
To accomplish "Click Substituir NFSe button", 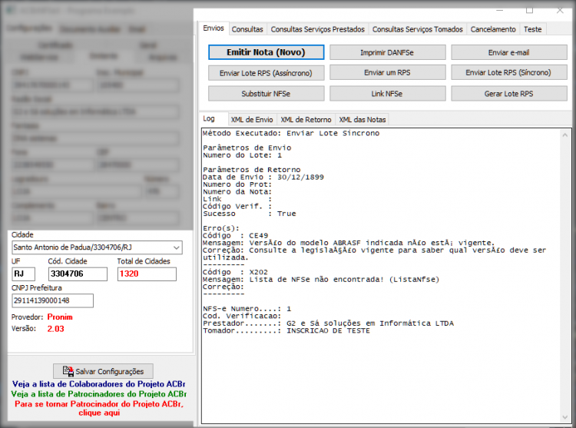I will pos(266,93).
